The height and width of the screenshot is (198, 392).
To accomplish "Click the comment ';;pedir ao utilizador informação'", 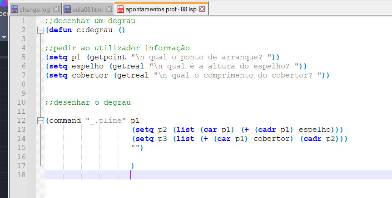I will coord(118,48).
